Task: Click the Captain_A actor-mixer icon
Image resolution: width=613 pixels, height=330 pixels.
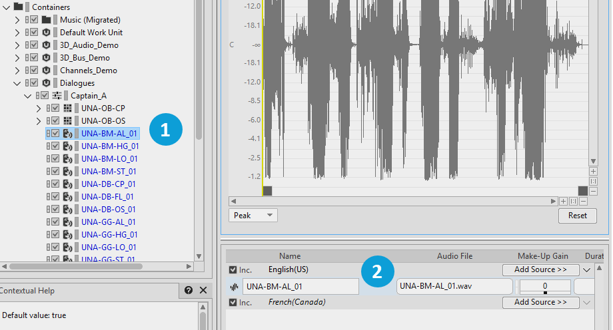Action: [x=57, y=95]
